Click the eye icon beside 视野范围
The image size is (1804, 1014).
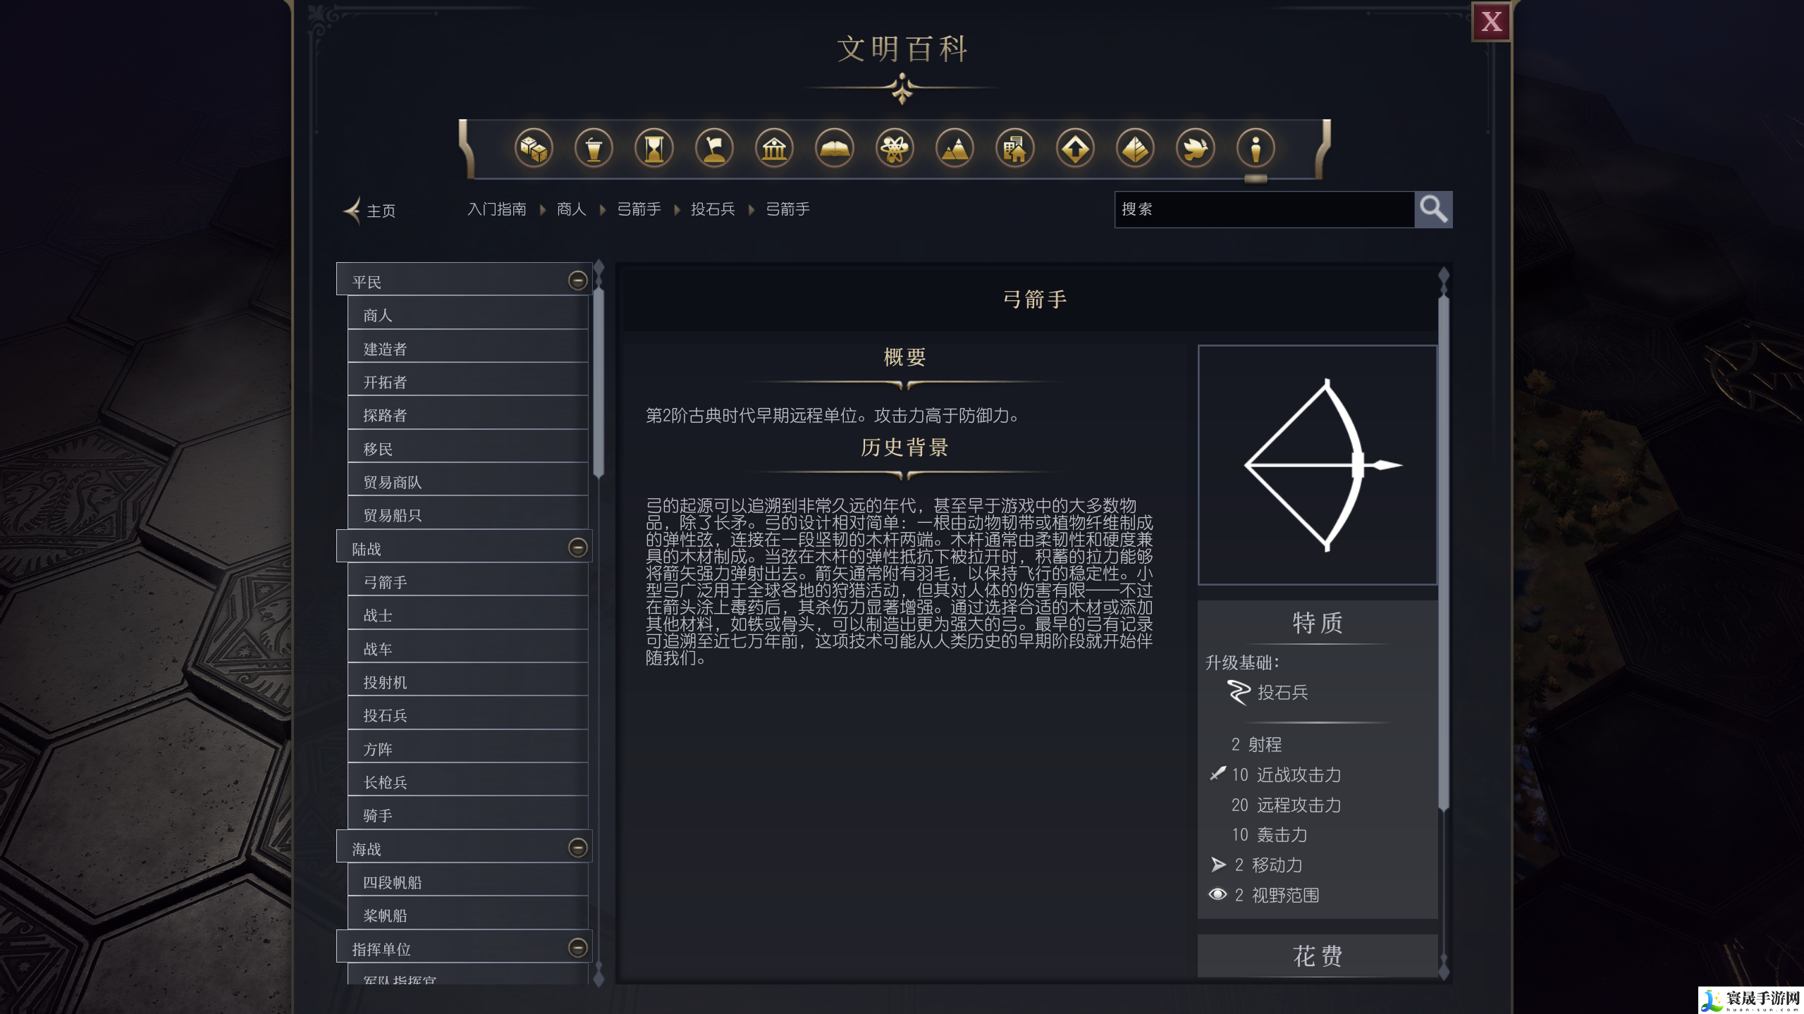coord(1217,894)
